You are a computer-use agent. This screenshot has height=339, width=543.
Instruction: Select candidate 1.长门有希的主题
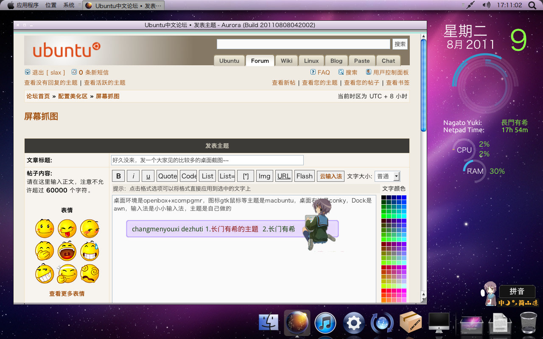click(x=232, y=229)
